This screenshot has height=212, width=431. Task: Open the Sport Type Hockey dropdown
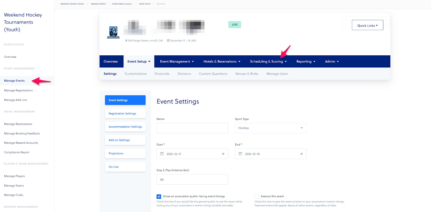tap(271, 128)
